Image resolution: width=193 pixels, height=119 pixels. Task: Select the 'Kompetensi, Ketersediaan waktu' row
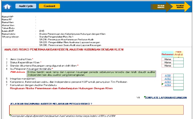[x=68, y=82]
